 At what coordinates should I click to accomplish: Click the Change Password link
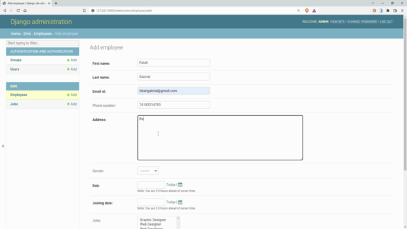coord(362,22)
